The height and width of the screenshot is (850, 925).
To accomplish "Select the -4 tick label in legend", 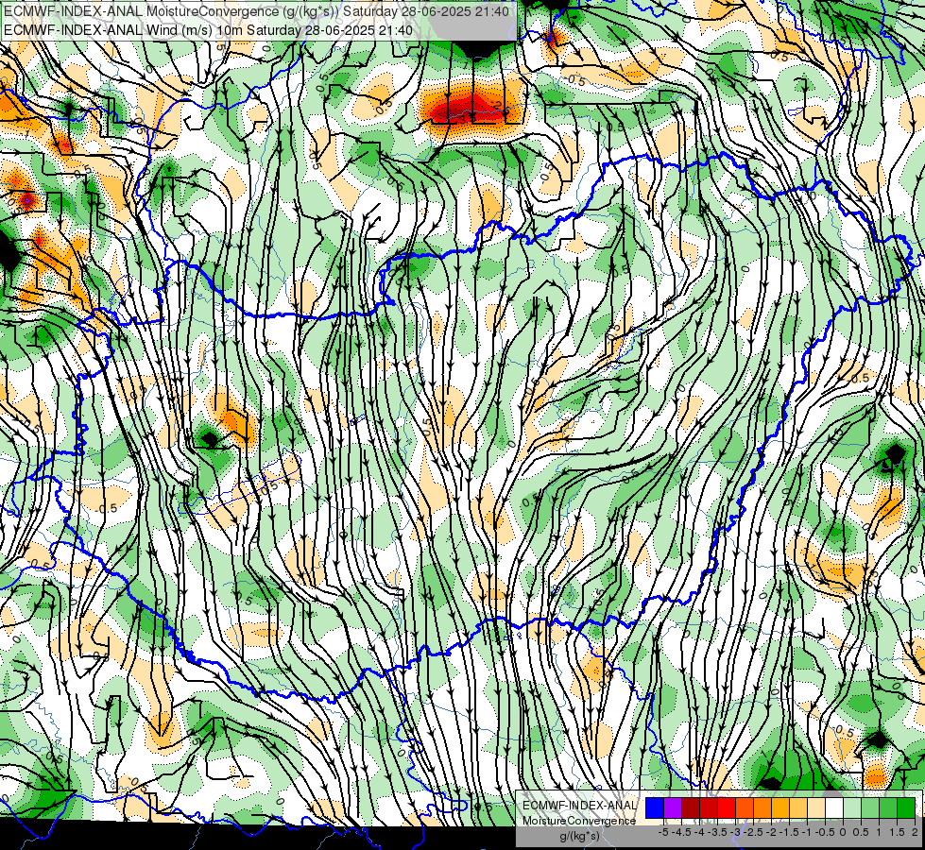I will coord(699,832).
